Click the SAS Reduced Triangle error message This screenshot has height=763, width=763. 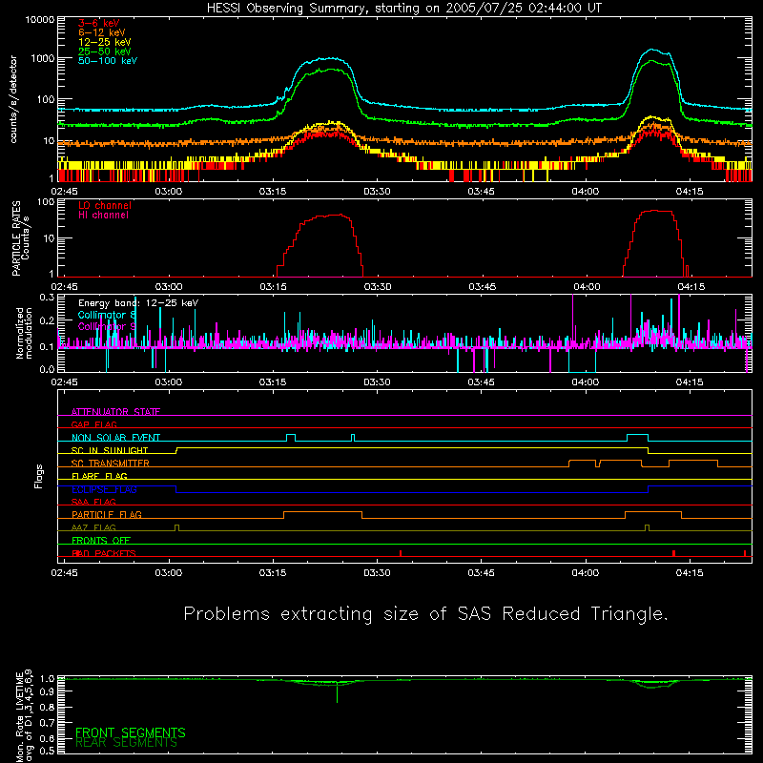point(425,614)
